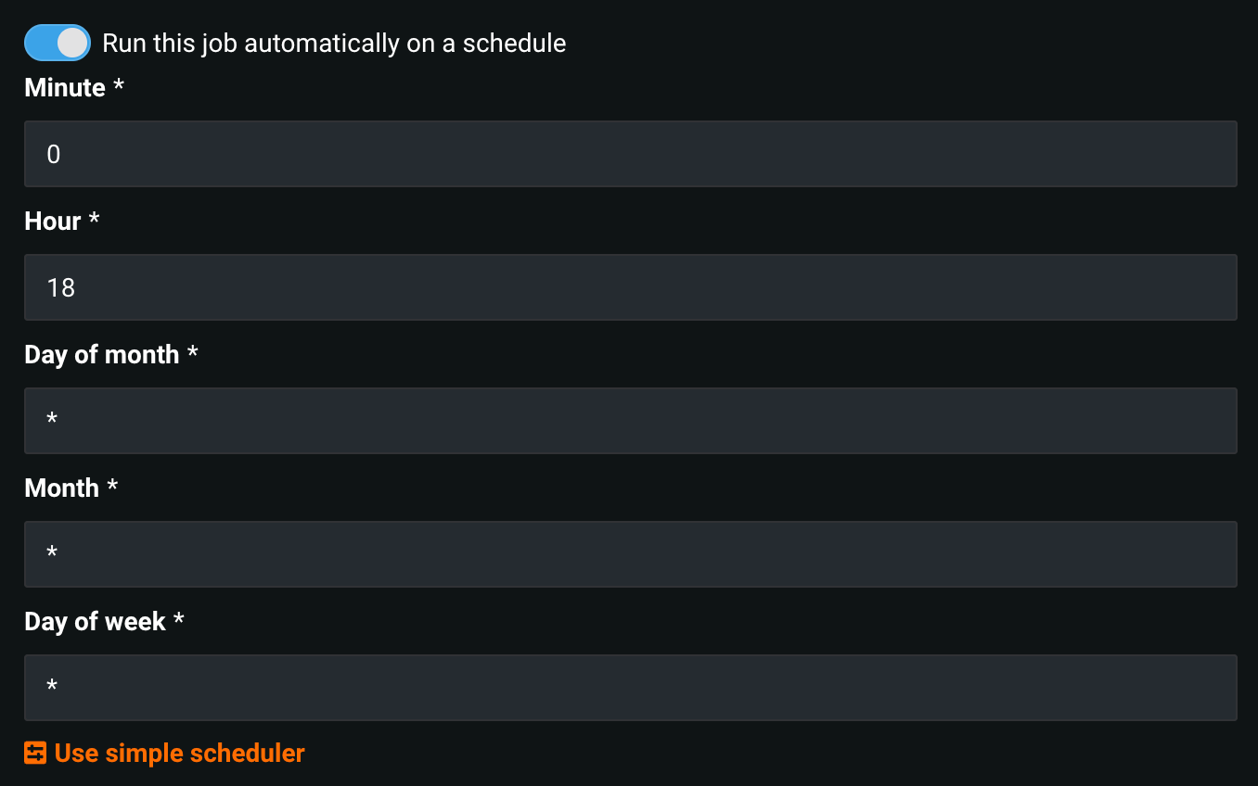Click the "Day of week" field label

coord(95,621)
